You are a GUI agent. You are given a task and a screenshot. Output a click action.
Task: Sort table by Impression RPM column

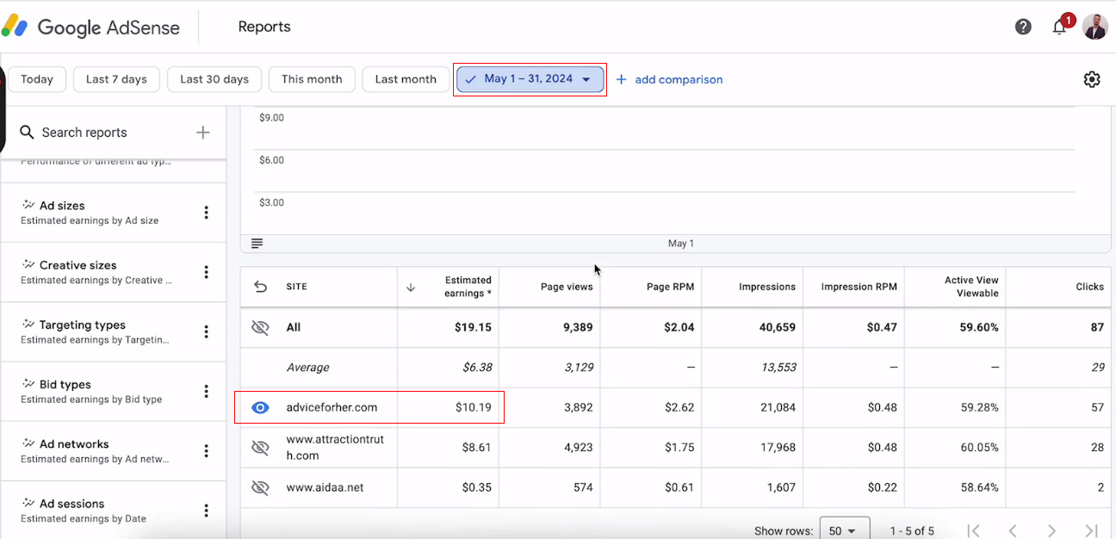click(x=859, y=287)
